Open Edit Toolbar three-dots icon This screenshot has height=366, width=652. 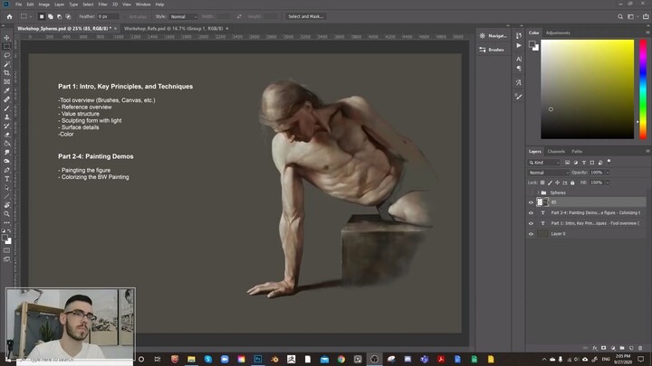pyautogui.click(x=6, y=223)
